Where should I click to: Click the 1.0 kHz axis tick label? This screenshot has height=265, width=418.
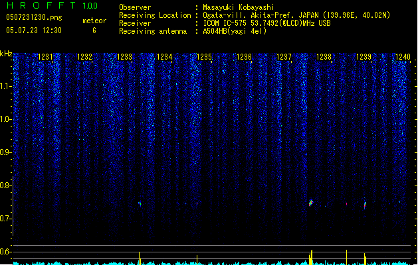click(x=5, y=119)
